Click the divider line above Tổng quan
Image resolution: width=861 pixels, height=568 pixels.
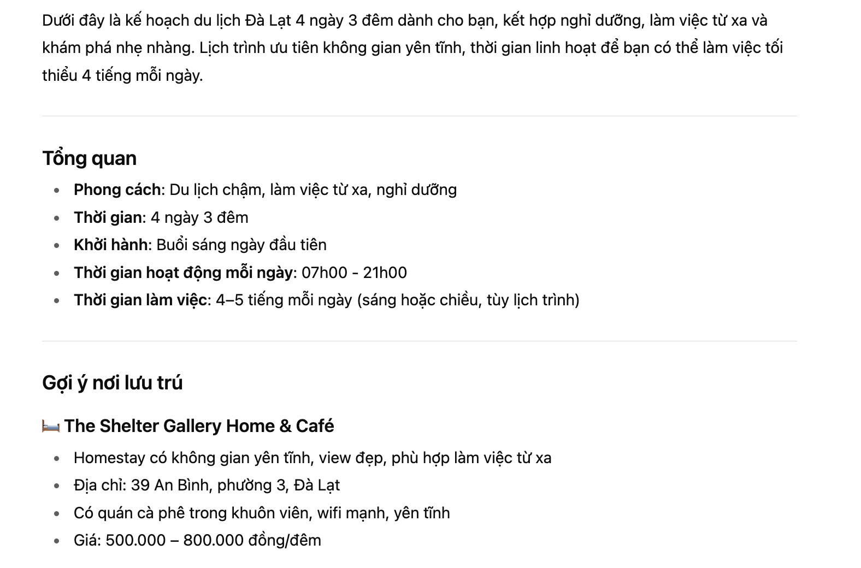420,116
